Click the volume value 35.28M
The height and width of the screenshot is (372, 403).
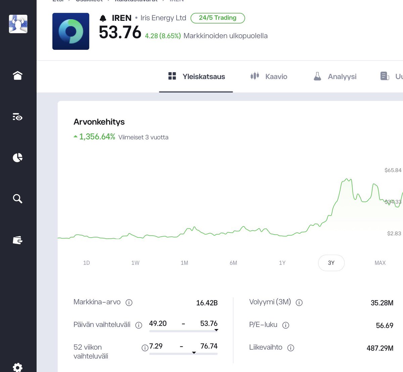tap(382, 303)
